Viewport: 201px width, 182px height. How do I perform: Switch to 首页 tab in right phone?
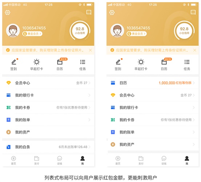(118, 161)
